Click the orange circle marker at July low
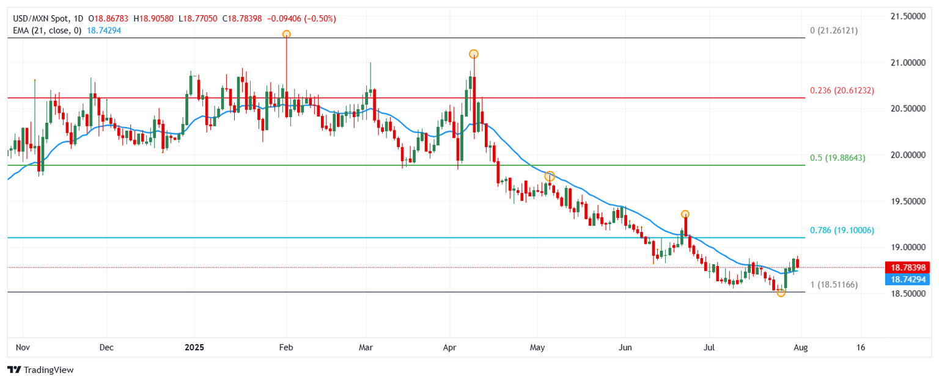Screen dimensions: 939x382 tap(781, 293)
